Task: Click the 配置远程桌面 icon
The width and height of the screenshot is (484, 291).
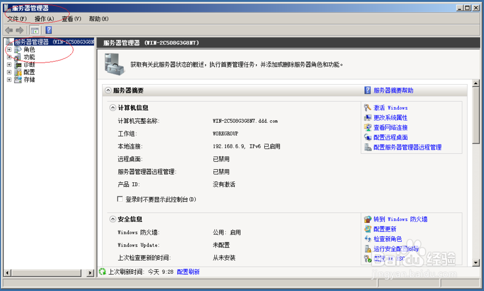Action: pos(367,137)
